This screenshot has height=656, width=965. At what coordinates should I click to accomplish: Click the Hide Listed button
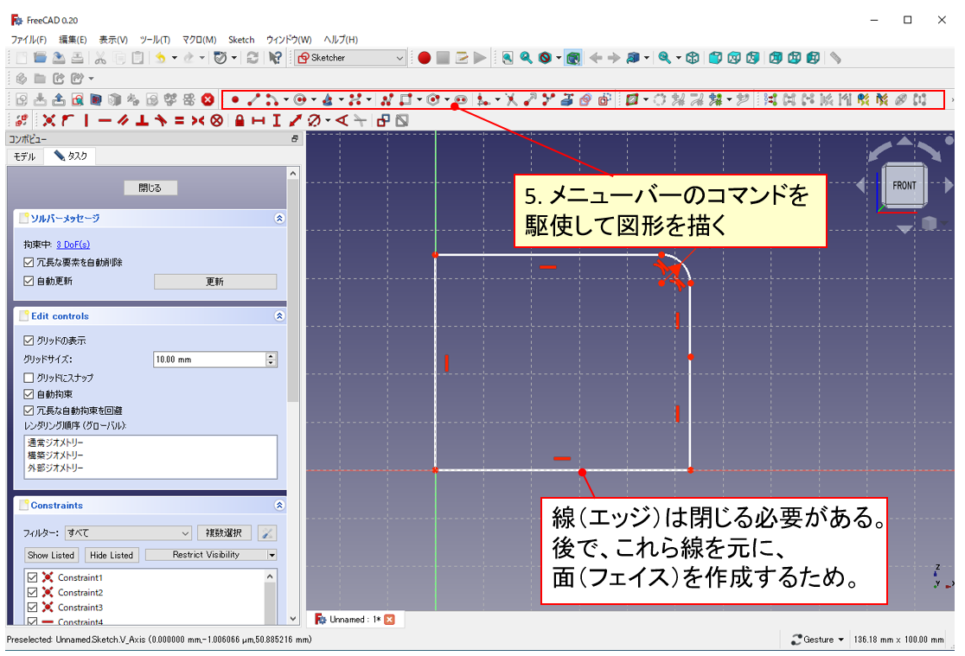click(112, 555)
